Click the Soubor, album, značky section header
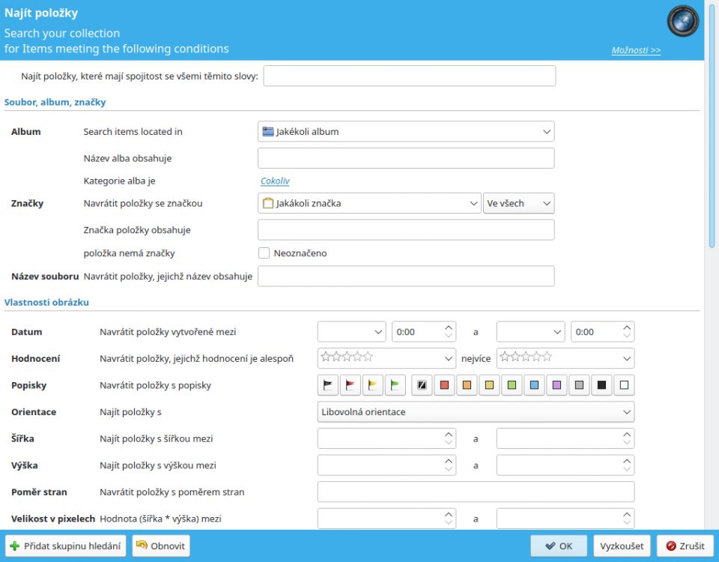This screenshot has width=719, height=562. (55, 102)
